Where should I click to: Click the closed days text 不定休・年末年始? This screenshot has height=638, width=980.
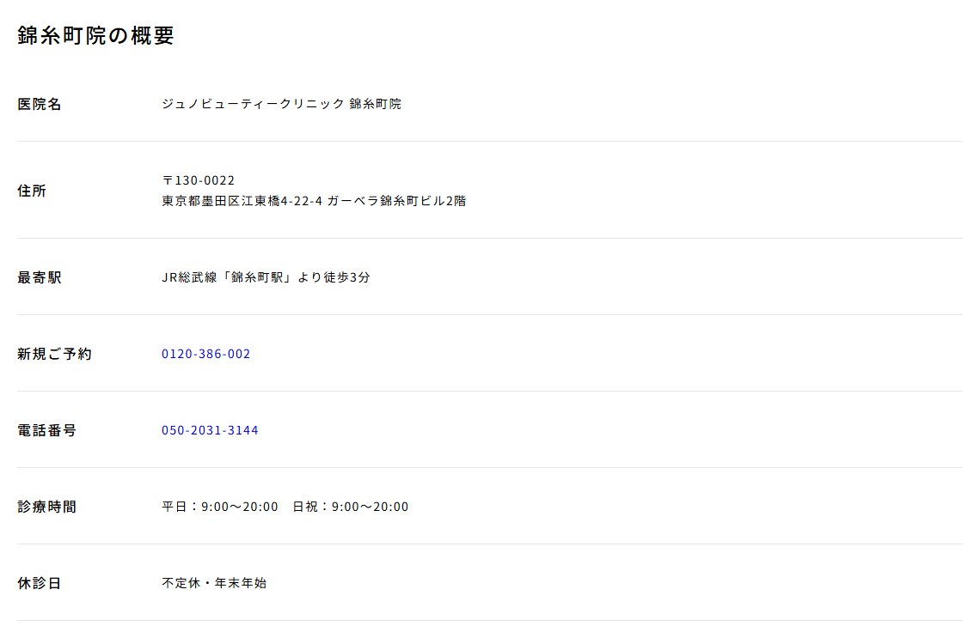214,583
